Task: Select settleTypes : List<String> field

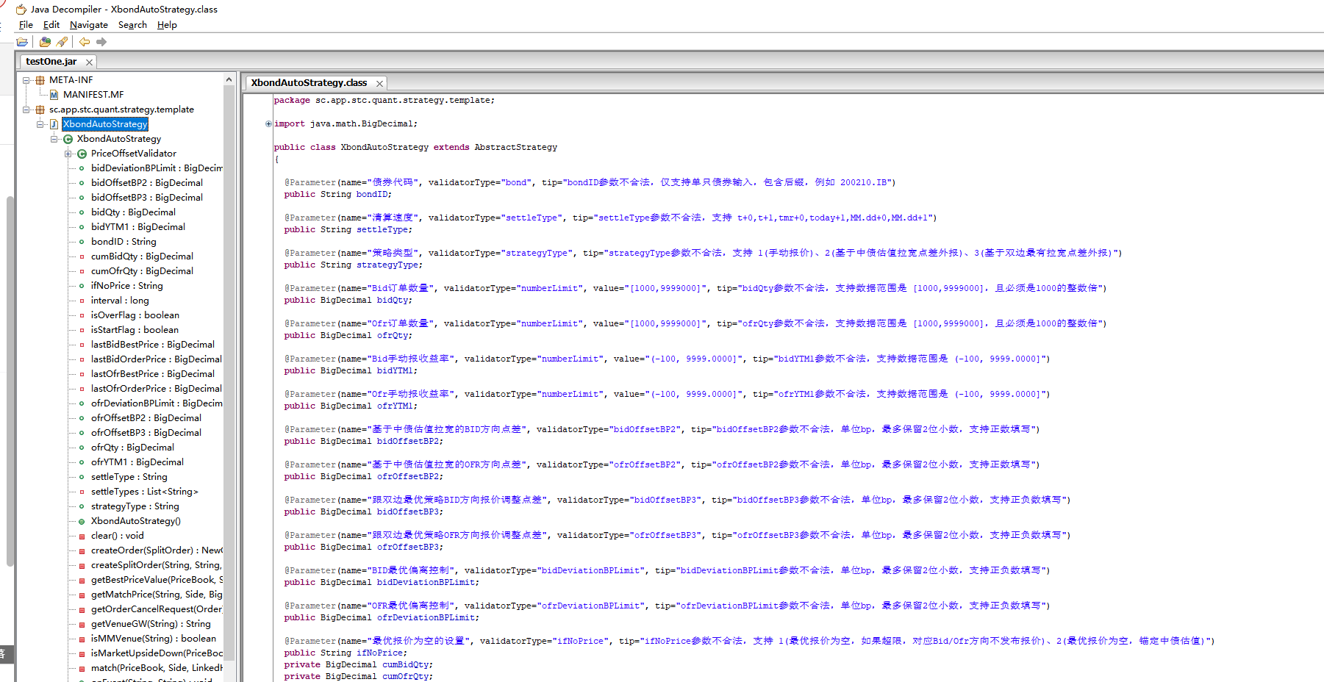Action: 145,492
